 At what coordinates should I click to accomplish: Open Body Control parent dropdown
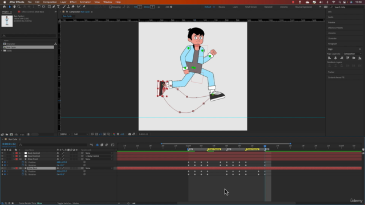pos(99,153)
